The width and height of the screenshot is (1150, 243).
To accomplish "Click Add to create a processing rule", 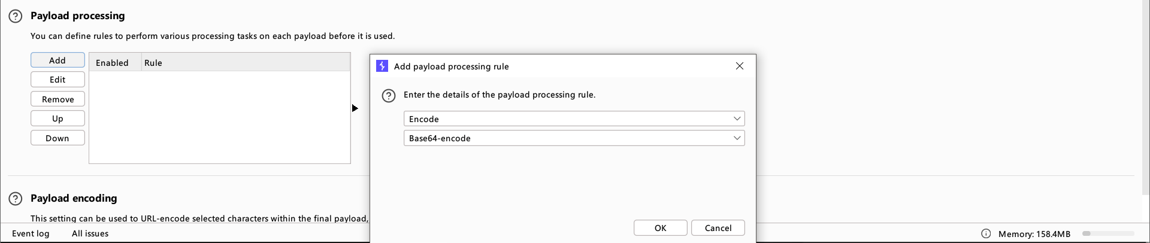I will (x=57, y=60).
